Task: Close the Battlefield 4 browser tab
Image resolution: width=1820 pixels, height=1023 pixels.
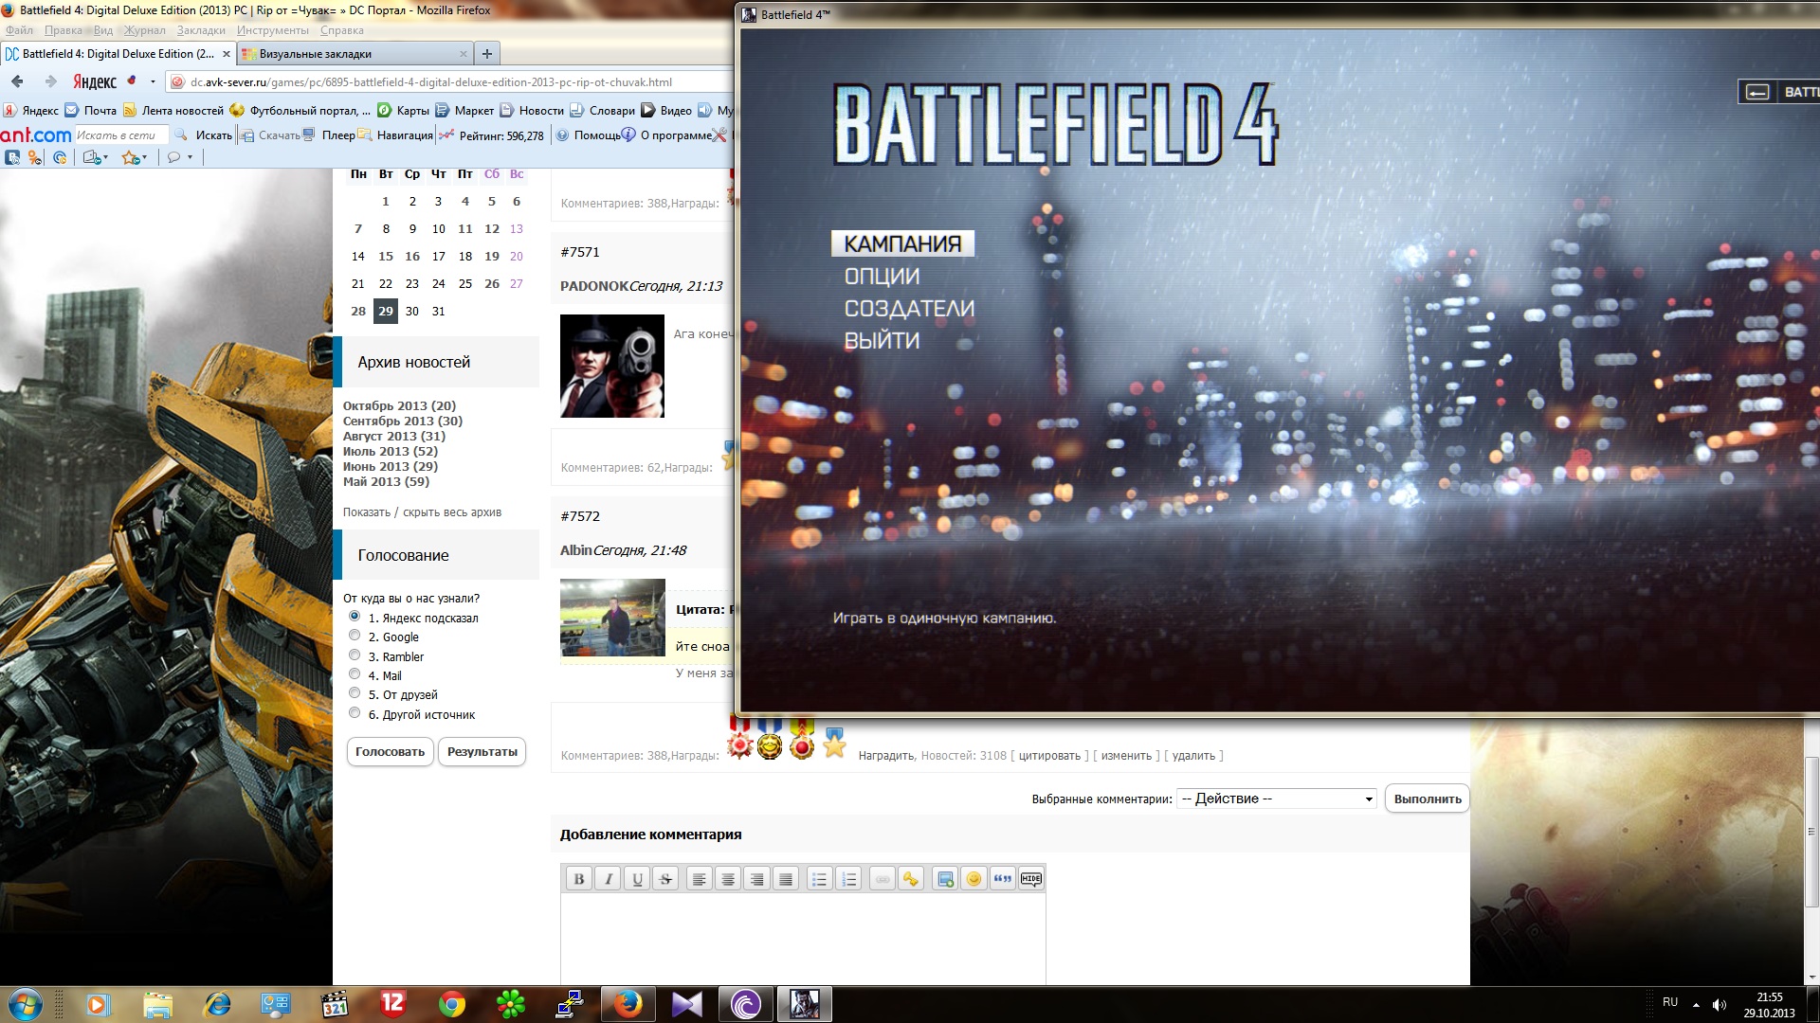Action: pos(227,54)
